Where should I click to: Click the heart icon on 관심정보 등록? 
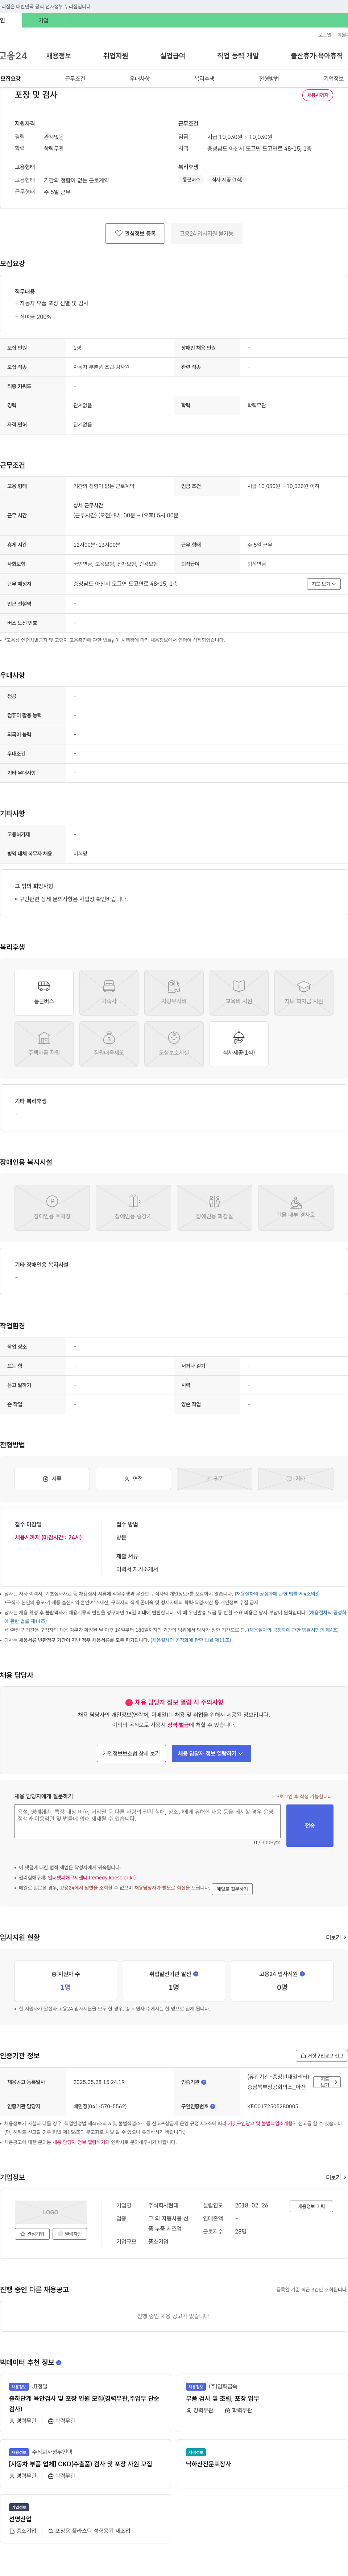[118, 233]
